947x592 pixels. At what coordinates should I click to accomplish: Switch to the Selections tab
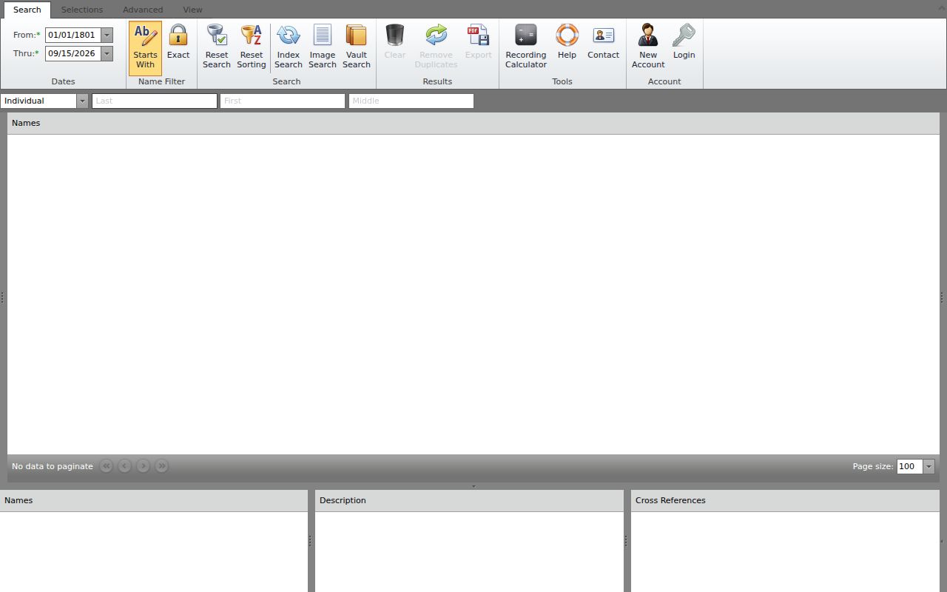pos(82,10)
